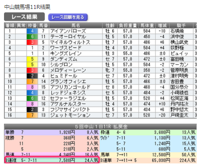Image resolution: width=203 pixels, height=167 pixels.
Task: Click the green frame 6 cell for テーオーロイヤル
Action: click(x=32, y=37)
